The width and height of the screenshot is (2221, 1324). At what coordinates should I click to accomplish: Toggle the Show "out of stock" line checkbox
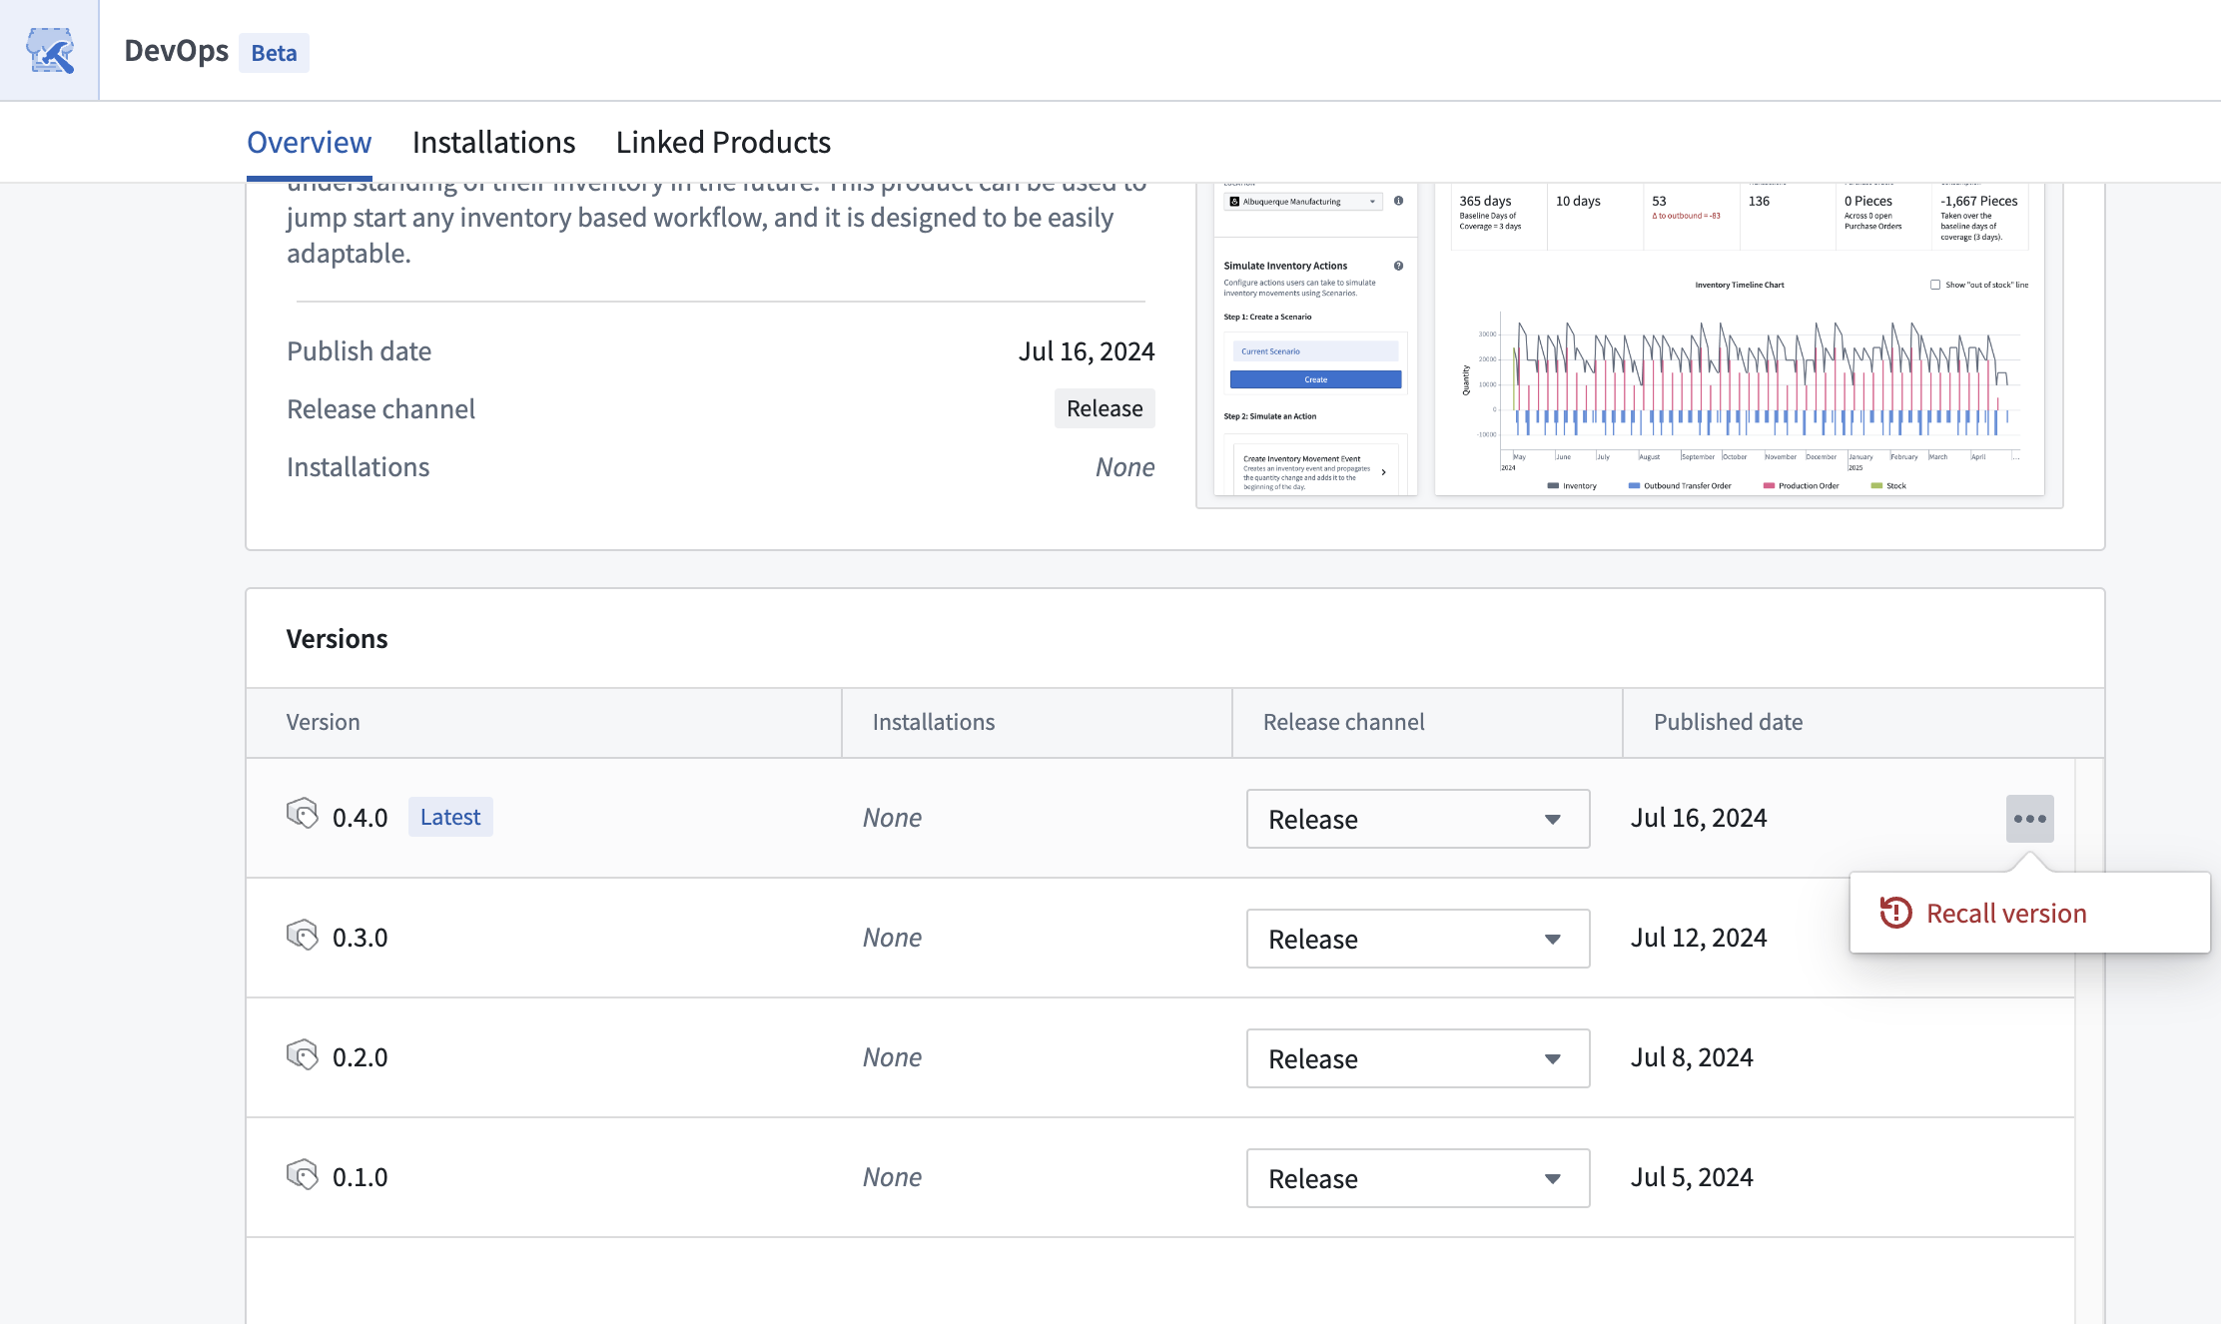pyautogui.click(x=1935, y=285)
